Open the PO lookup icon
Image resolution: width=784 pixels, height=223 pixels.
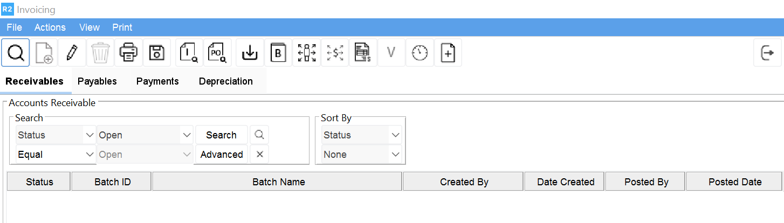click(x=217, y=53)
